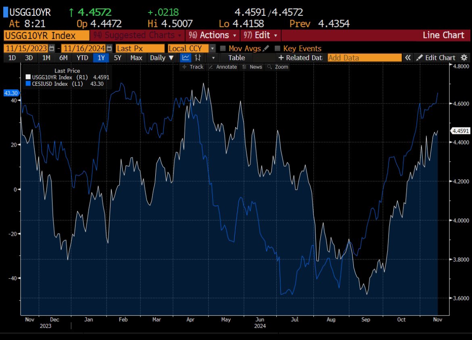Viewport: 472px width, 340px height.
Task: Click the start date field 11/15/2023
Action: (x=26, y=48)
